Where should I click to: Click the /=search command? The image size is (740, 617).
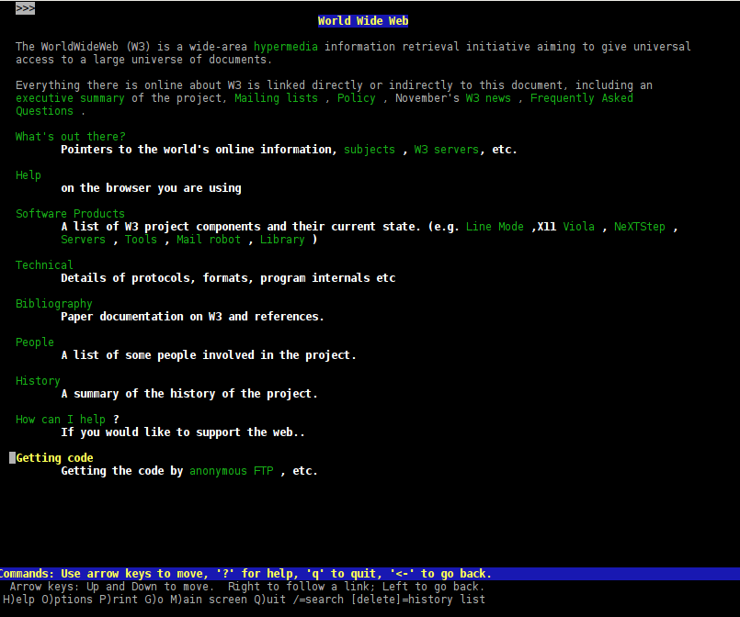(318, 600)
